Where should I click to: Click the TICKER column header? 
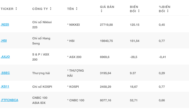point(7,9)
